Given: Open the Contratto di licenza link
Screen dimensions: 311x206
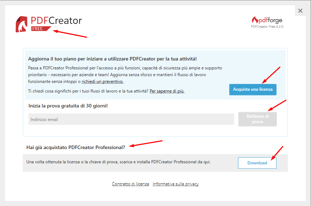Looking at the screenshot, I should click(x=130, y=184).
